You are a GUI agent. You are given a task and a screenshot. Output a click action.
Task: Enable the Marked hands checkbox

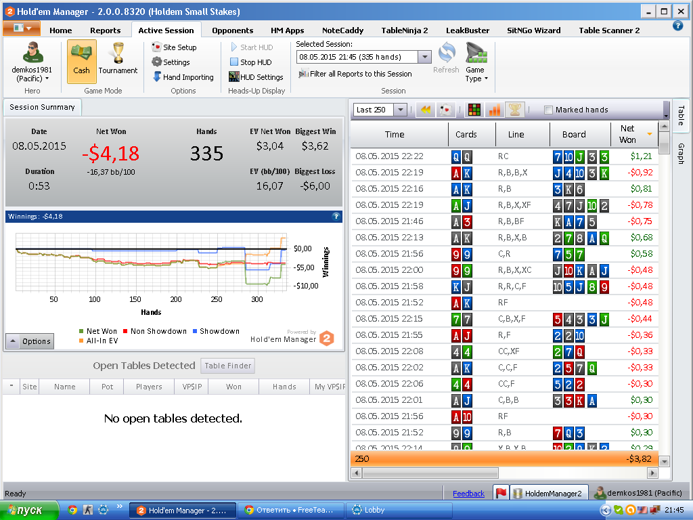548,110
